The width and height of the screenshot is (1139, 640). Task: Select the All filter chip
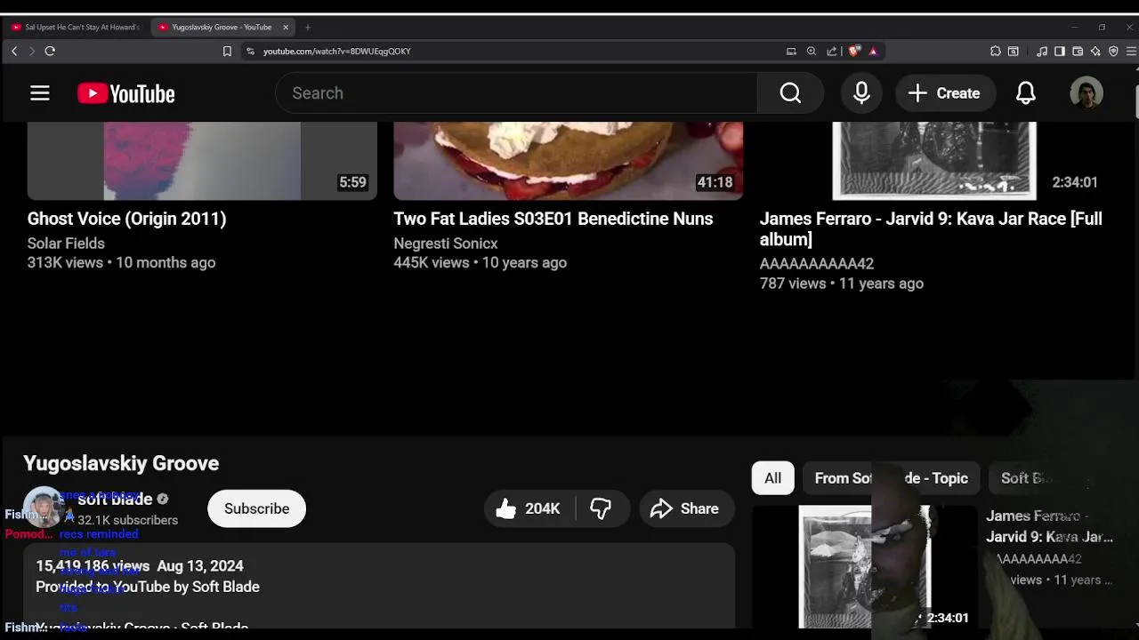coord(772,478)
